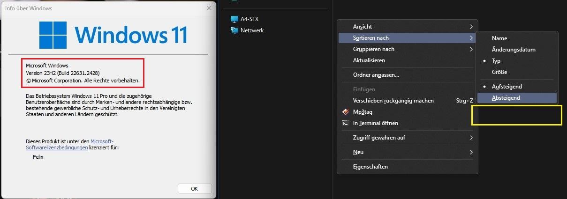
Task: Expand the Zugriff gewähren auf submenu arrow
Action: (x=471, y=138)
